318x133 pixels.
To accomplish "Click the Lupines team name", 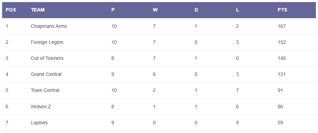I will 39,123.
